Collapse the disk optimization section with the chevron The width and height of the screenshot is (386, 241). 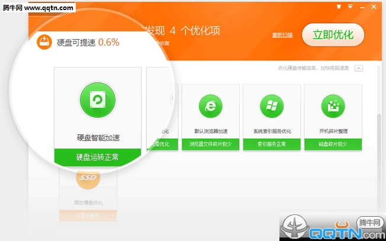[x=358, y=68]
